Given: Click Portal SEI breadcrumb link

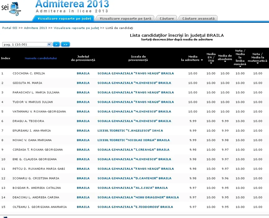Looking at the screenshot, I should [10, 28].
